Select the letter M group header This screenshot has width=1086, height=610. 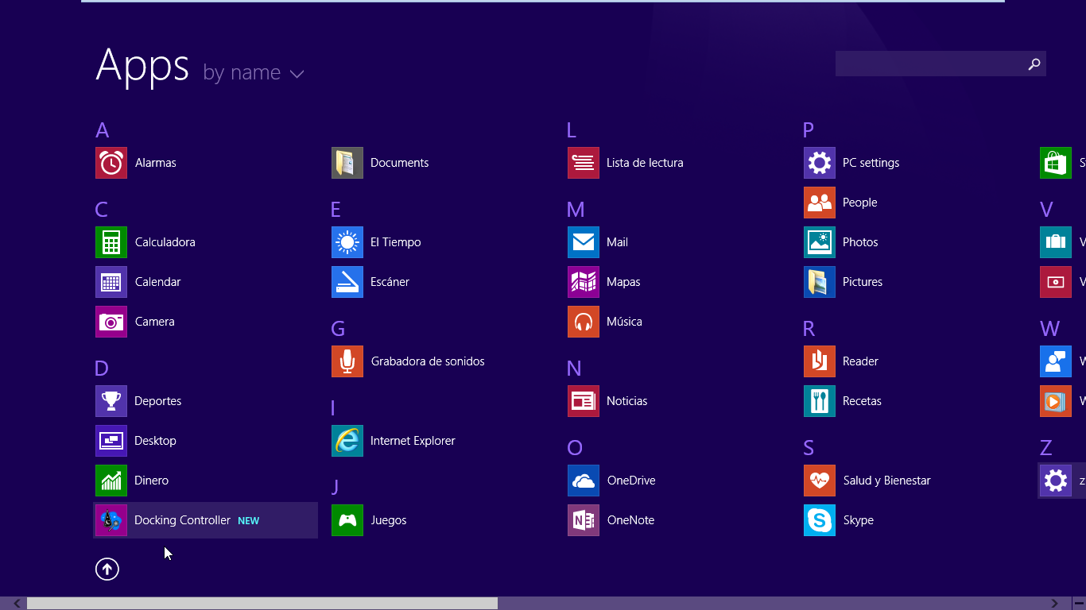[576, 210]
